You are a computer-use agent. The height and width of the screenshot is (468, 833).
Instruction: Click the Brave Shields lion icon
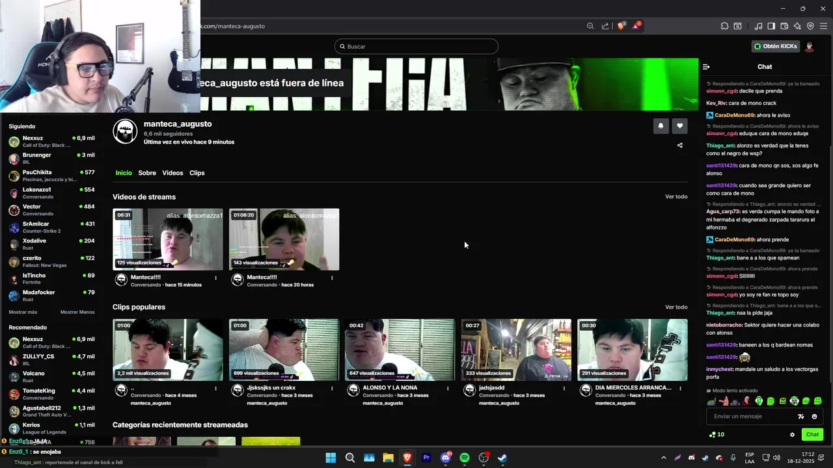coord(621,26)
